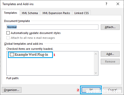Click the Add... button
Screen dimensions: 124x95
(110, 54)
